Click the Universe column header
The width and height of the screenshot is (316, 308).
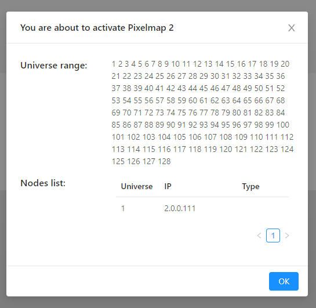[x=137, y=186]
